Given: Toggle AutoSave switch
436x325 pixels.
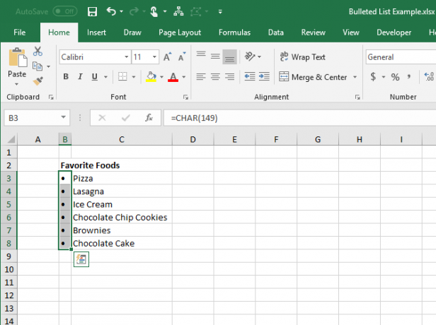Looking at the screenshot, I should [x=65, y=11].
